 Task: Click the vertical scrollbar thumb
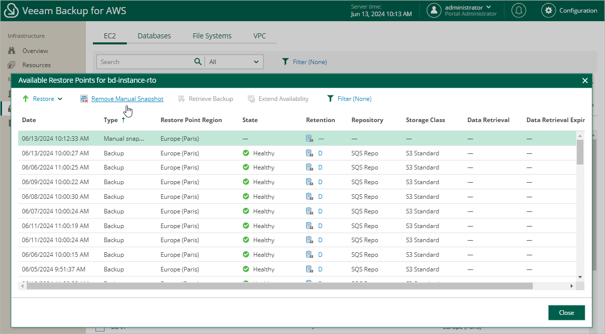point(580,152)
